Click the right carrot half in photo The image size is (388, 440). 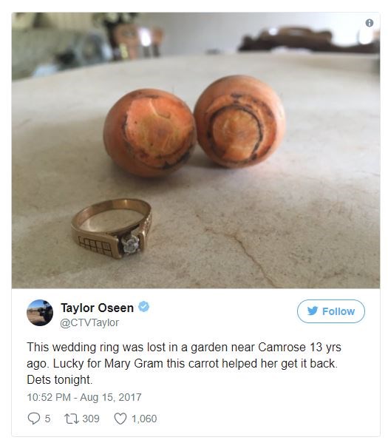239,121
